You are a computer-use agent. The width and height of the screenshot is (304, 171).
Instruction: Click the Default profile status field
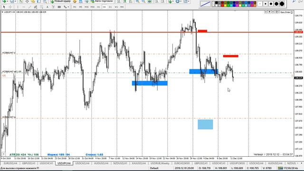154,168
